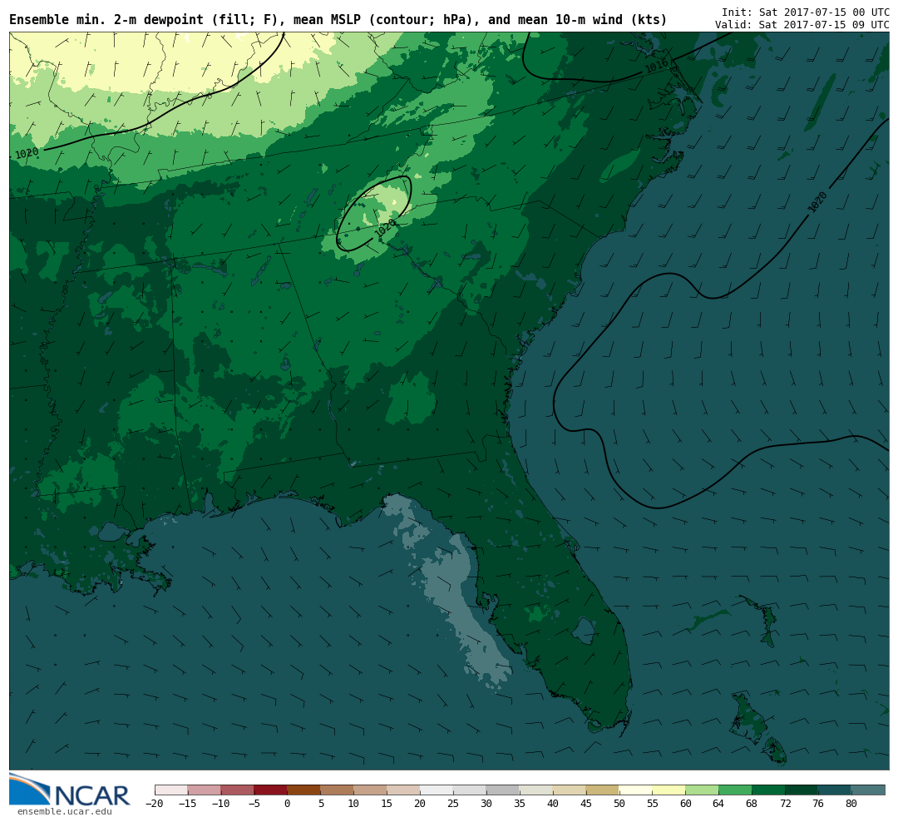Click the 76 colorbar tick label

pyautogui.click(x=819, y=804)
